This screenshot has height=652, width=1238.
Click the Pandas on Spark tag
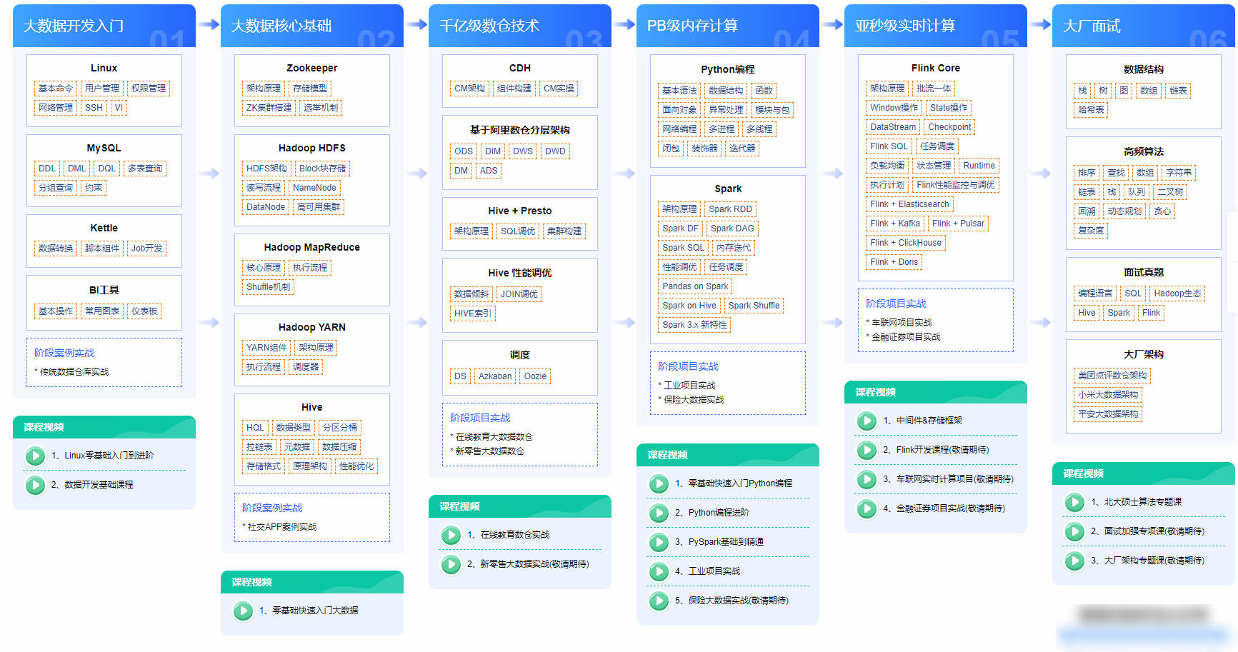click(x=695, y=286)
